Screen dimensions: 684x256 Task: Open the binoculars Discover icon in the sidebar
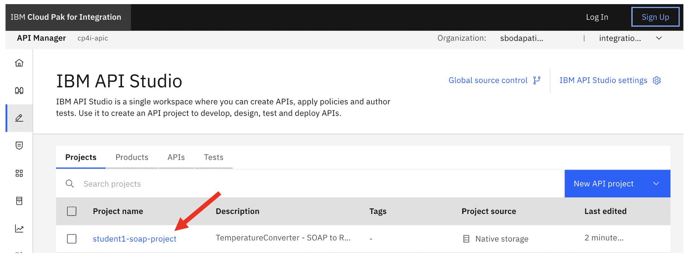coord(19,90)
